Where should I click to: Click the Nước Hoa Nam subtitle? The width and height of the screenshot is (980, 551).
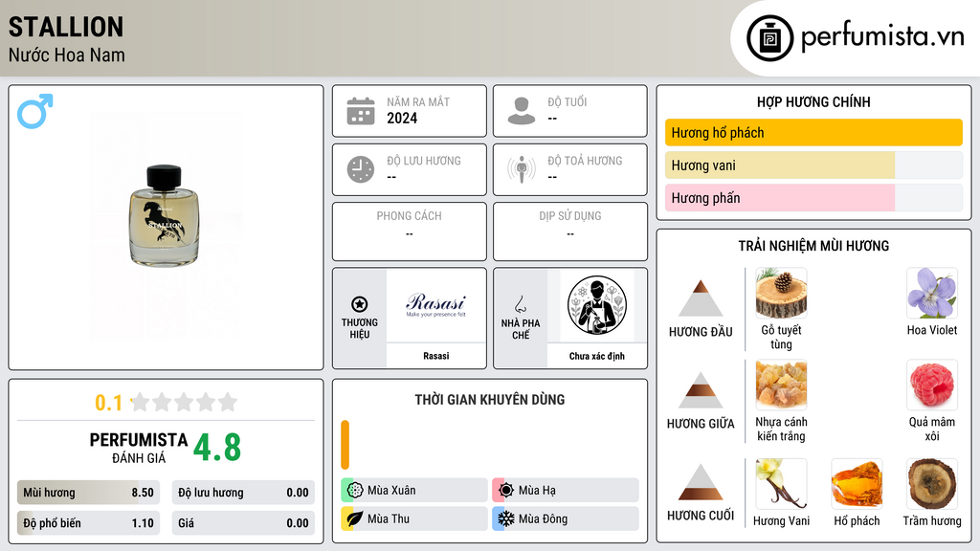tap(66, 55)
